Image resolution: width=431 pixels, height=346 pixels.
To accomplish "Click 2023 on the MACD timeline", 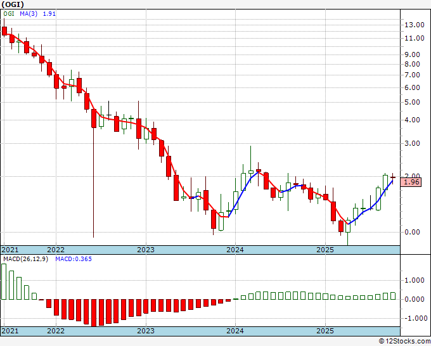I will [x=146, y=331].
